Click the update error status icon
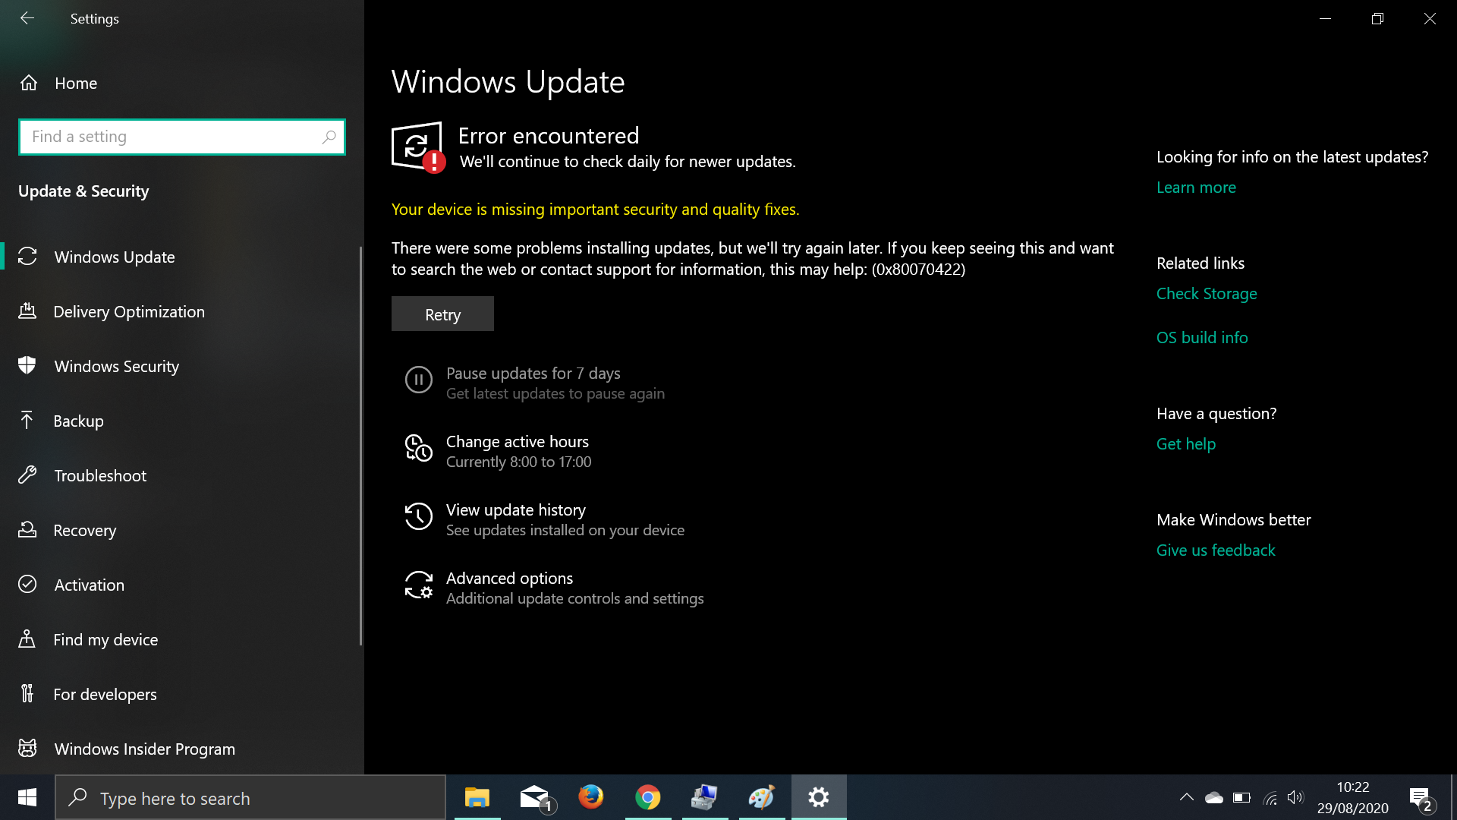 coord(418,147)
